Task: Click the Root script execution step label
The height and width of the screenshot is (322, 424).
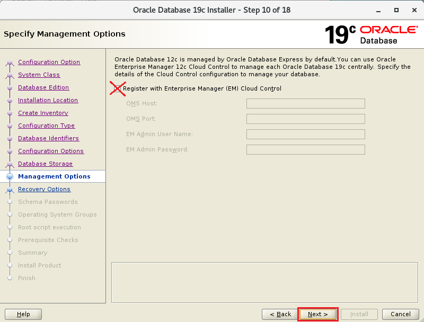Action: click(x=49, y=227)
